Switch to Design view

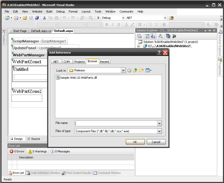point(17,139)
